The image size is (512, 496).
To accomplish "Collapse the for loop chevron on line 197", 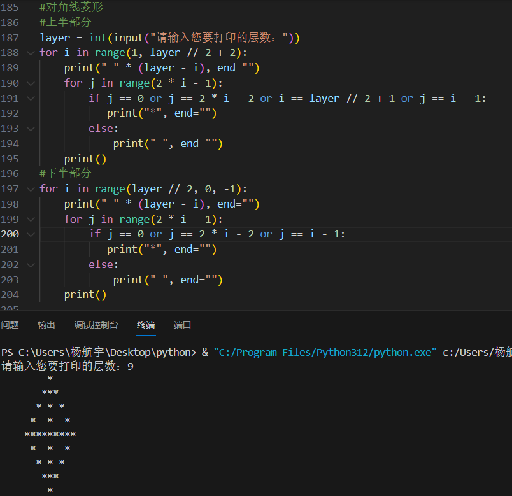I will [x=31, y=189].
